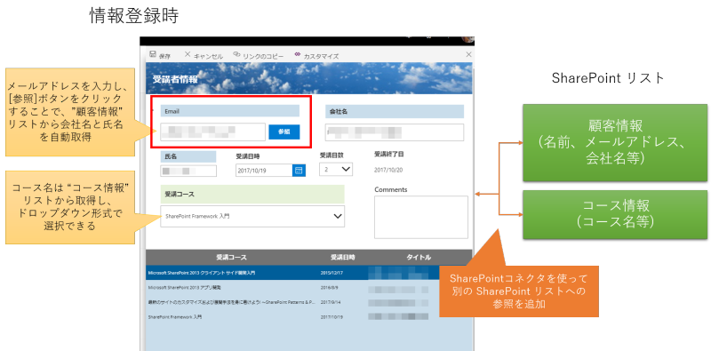Click into the Email input field
Viewport: 711px width, 351px height.
click(212, 132)
